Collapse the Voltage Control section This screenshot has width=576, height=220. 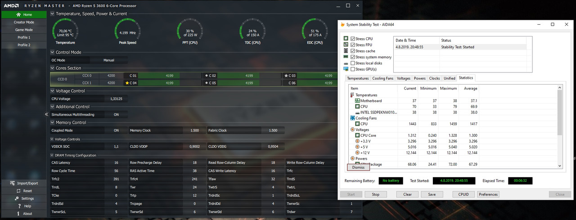pos(52,91)
